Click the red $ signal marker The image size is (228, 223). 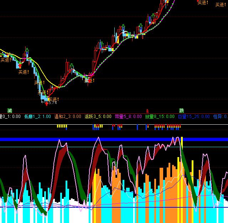pyautogui.click(x=147, y=111)
